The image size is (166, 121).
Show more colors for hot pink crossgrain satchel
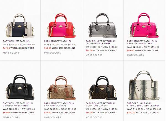[x=135, y=55]
